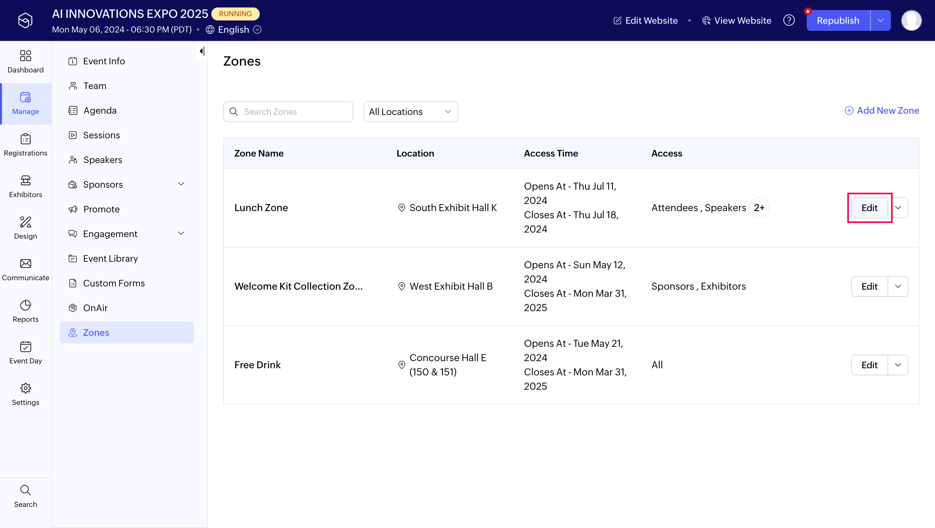Collapse the Manage side panel

202,51
